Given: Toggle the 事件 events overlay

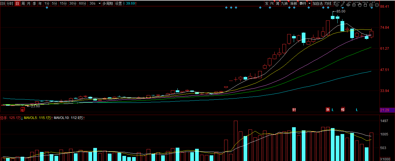Looking at the screenshot, I should click(x=303, y=3).
